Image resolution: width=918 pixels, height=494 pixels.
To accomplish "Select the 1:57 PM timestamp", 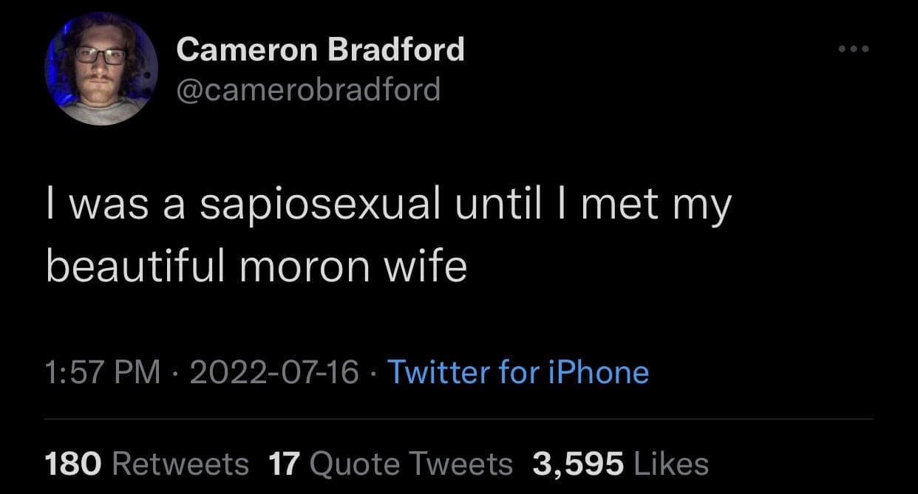I will point(103,371).
